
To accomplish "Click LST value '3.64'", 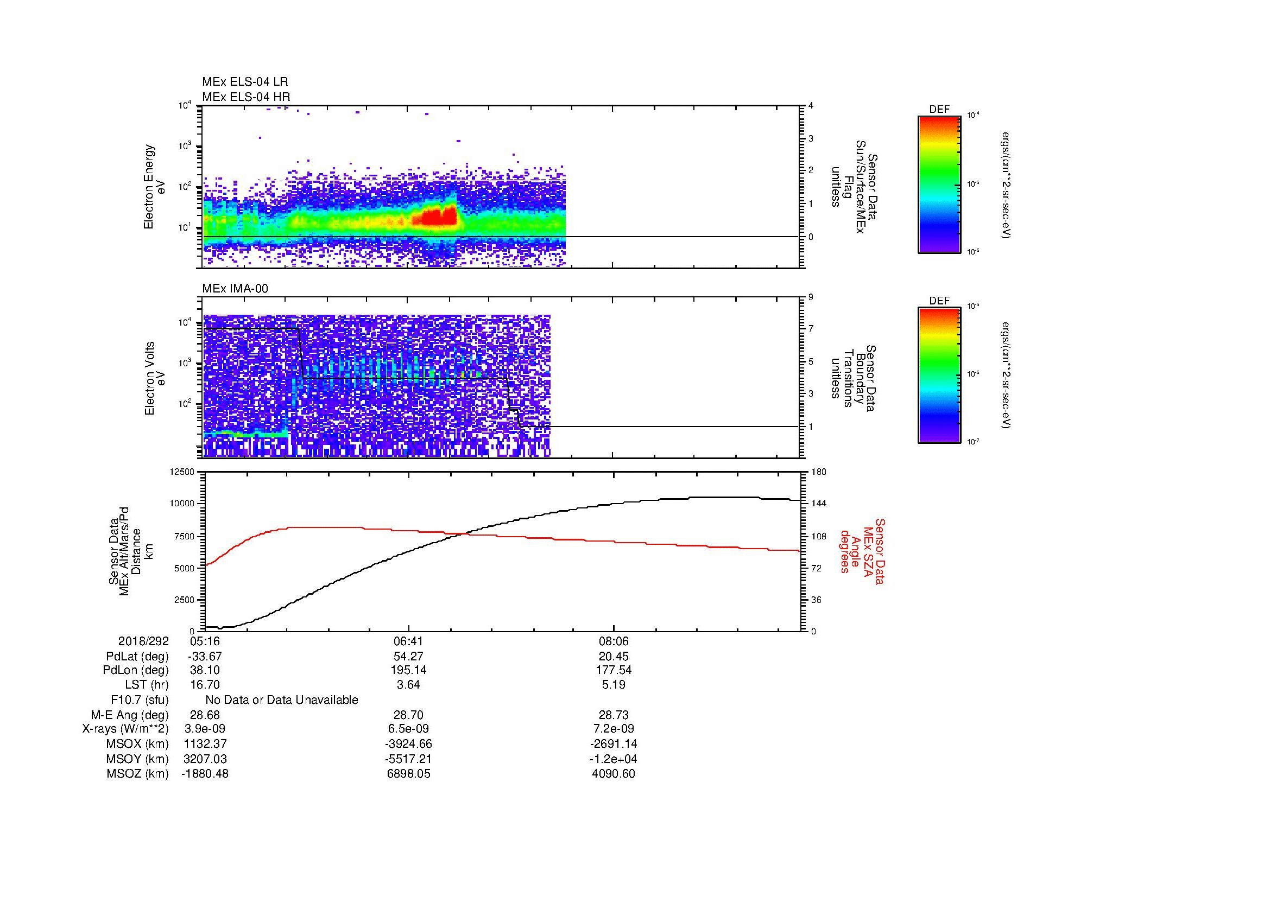I will (x=408, y=685).
